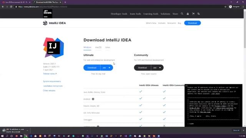Expand the jdk download item chevron
This screenshot has height=138, width=246.
27,130
